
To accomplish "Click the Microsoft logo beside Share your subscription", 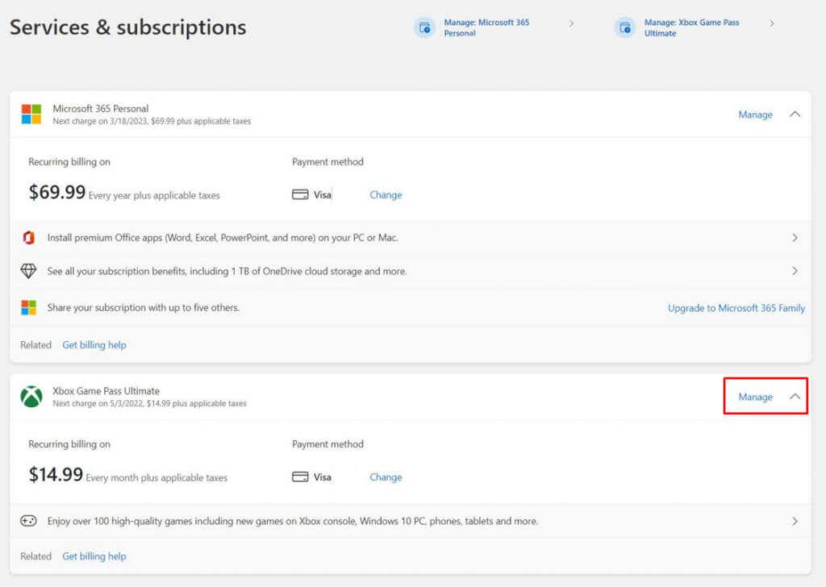I will point(28,307).
